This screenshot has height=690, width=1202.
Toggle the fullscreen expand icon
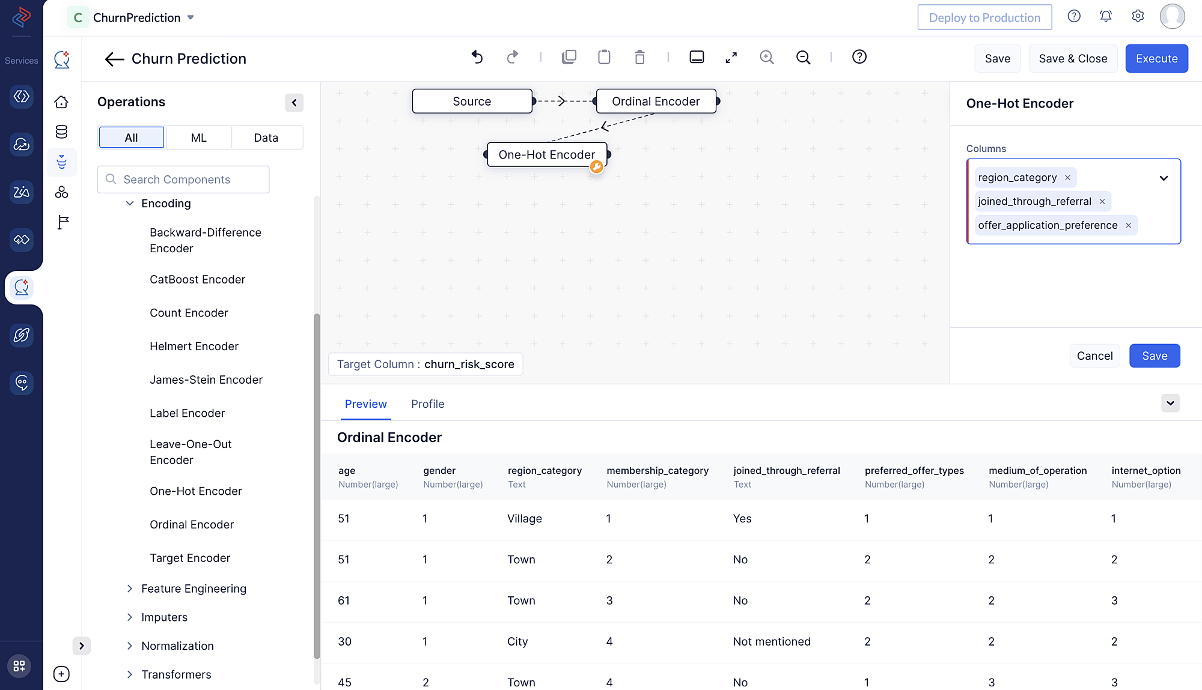coord(731,57)
